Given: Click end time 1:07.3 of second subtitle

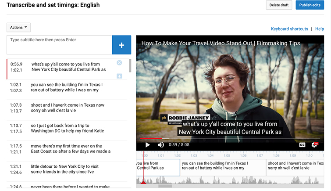Looking at the screenshot, I should point(16,90).
